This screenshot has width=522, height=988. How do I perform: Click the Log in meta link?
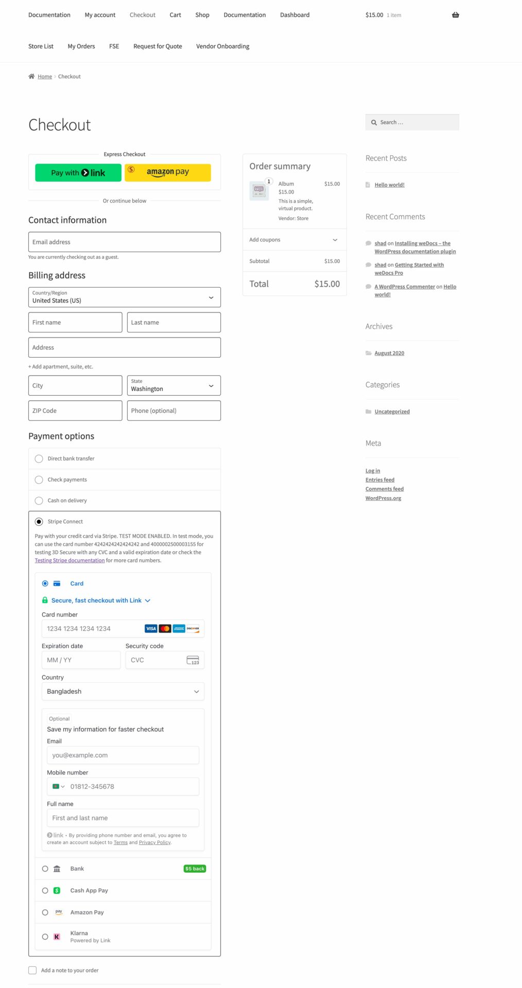click(373, 471)
